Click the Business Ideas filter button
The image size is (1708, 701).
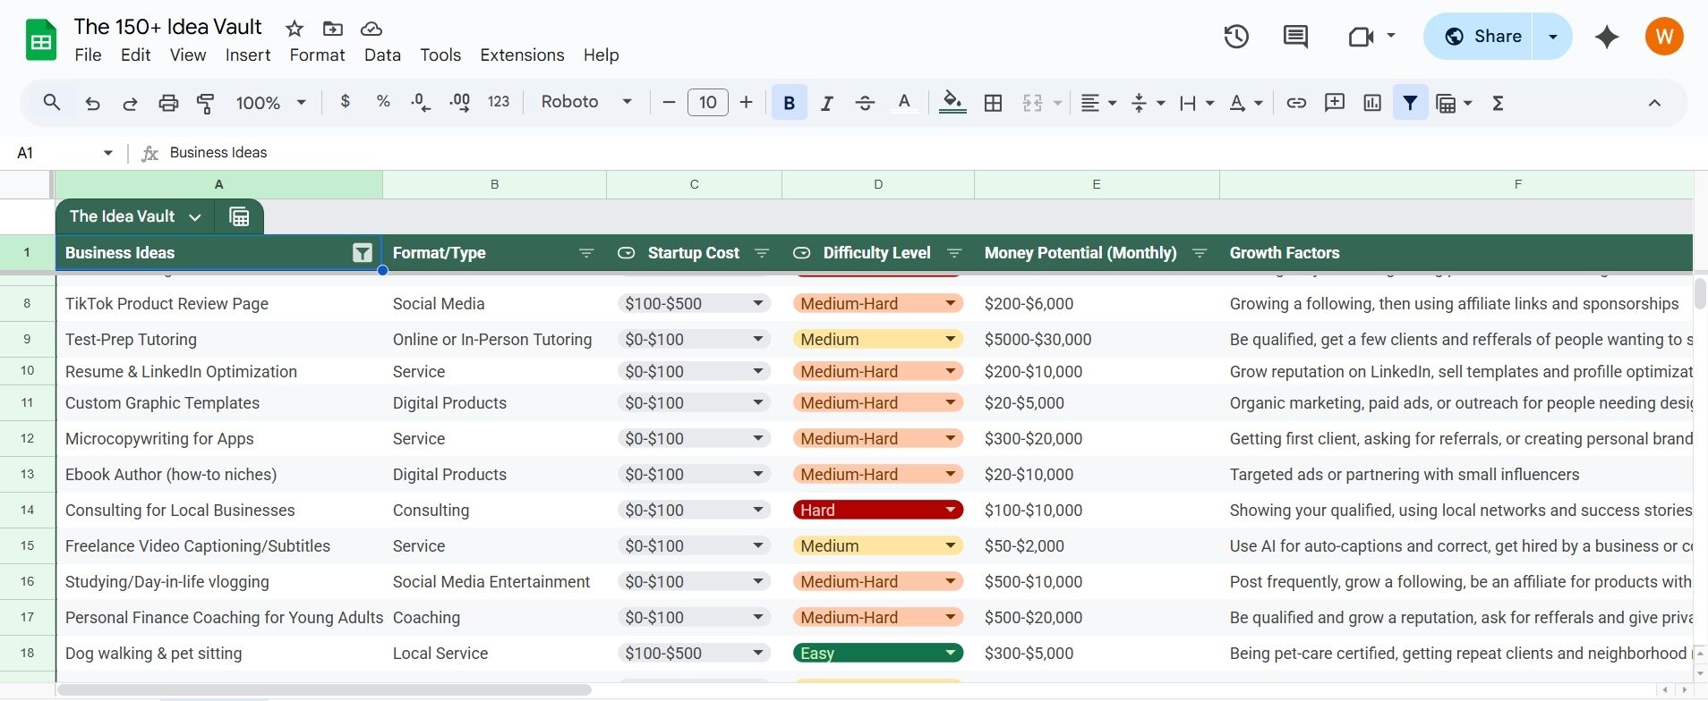362,253
